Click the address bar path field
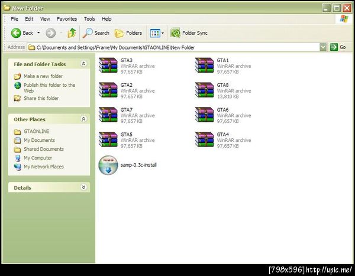The height and width of the screenshot is (276, 355). click(173, 47)
